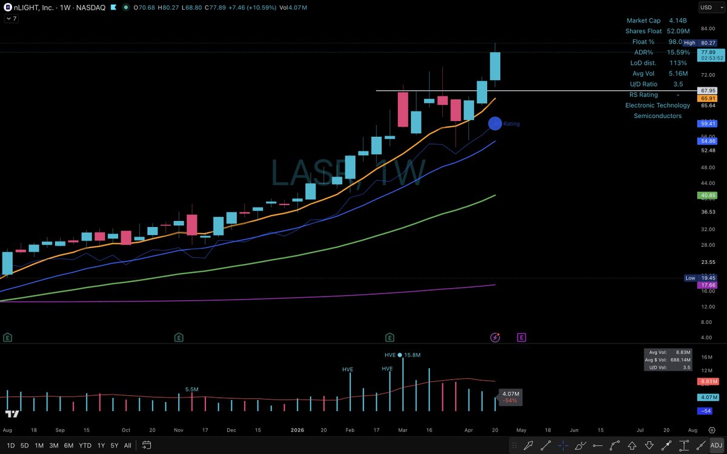Open the August earnings E marker

point(8,337)
